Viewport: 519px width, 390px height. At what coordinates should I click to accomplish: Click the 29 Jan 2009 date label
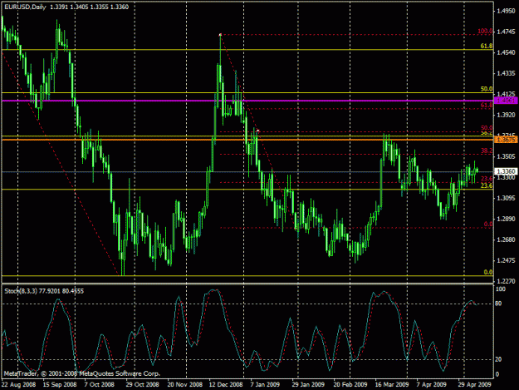[308, 384]
